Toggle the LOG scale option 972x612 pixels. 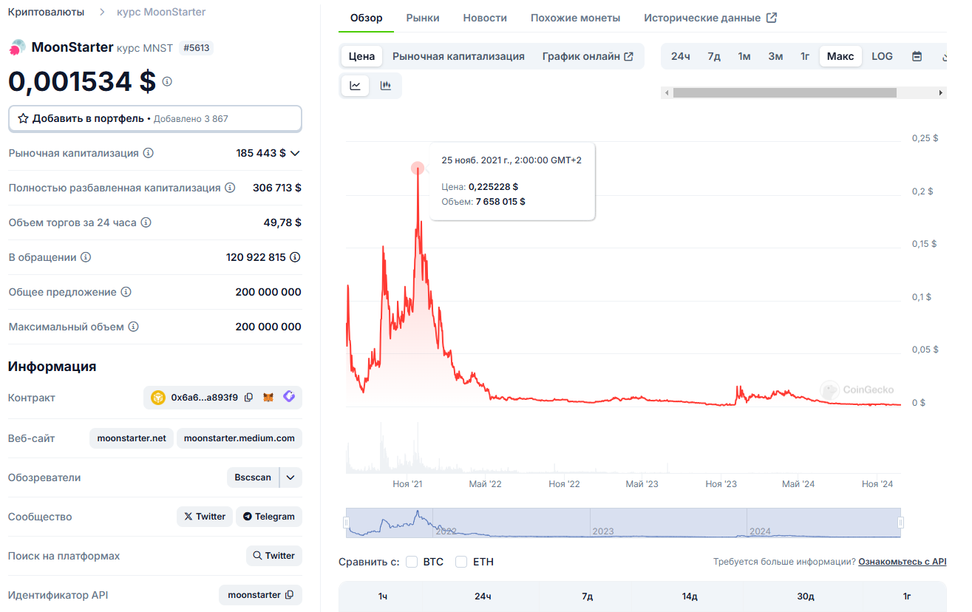[882, 56]
